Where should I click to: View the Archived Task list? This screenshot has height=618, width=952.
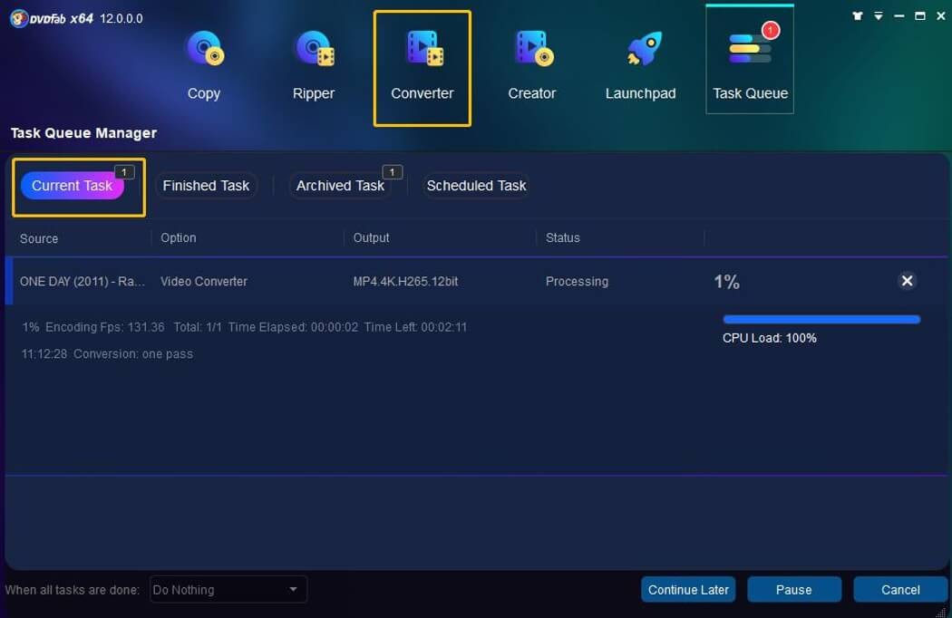point(340,185)
